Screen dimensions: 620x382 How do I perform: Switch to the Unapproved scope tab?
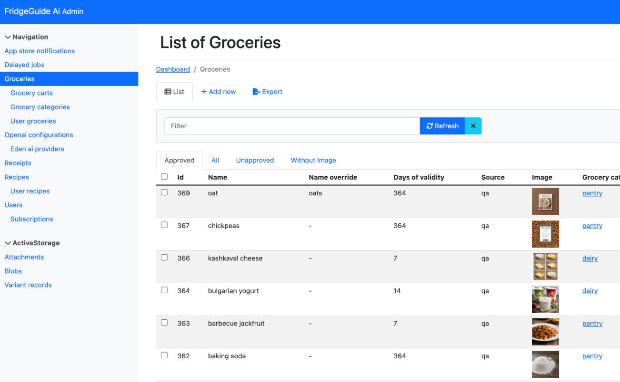(x=255, y=160)
